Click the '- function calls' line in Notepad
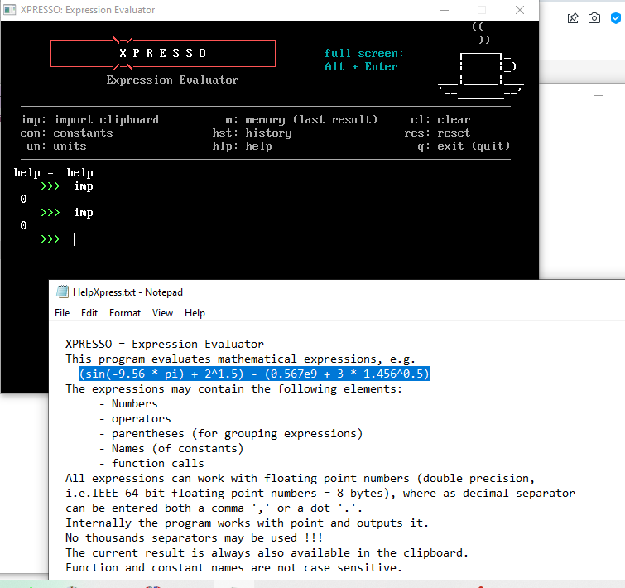625x588 pixels. 151,463
